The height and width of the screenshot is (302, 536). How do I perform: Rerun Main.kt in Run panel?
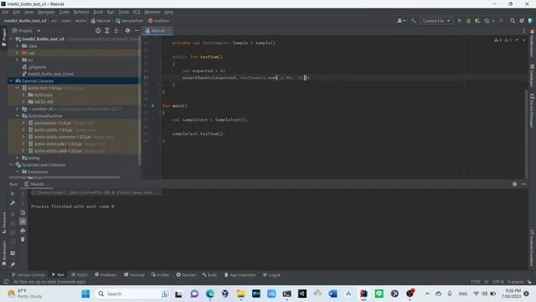click(x=13, y=194)
